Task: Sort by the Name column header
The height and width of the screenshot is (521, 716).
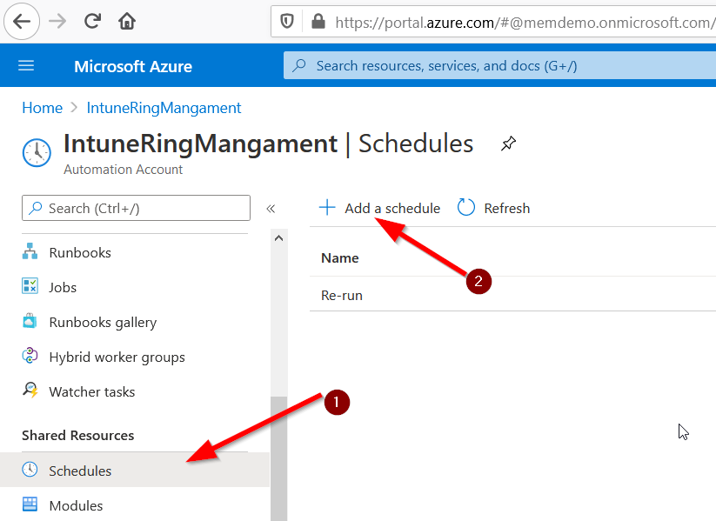Action: [x=340, y=258]
